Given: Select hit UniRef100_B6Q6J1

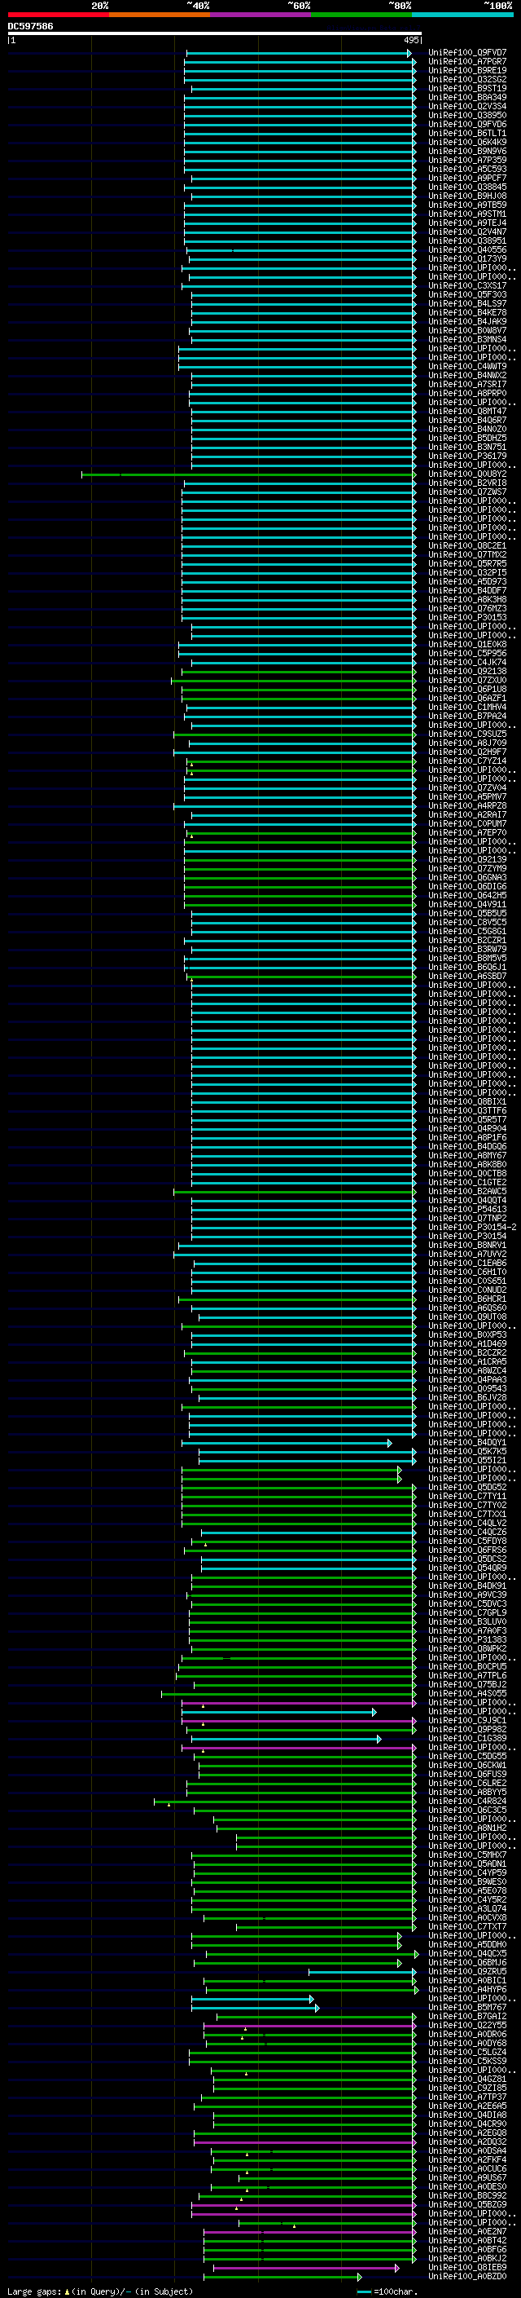Looking at the screenshot, I should pyautogui.click(x=466, y=967).
